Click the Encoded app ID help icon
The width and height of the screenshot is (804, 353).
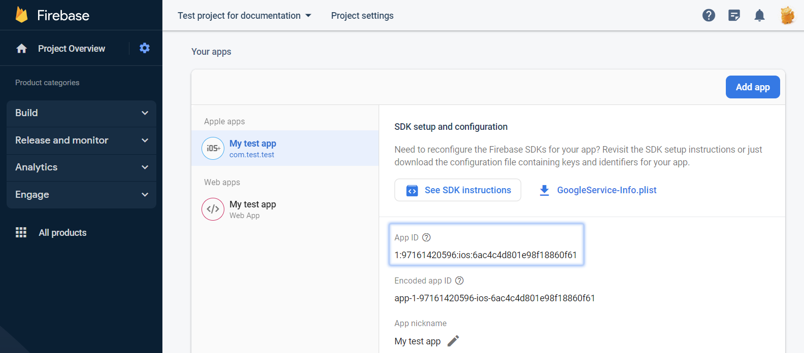click(459, 280)
